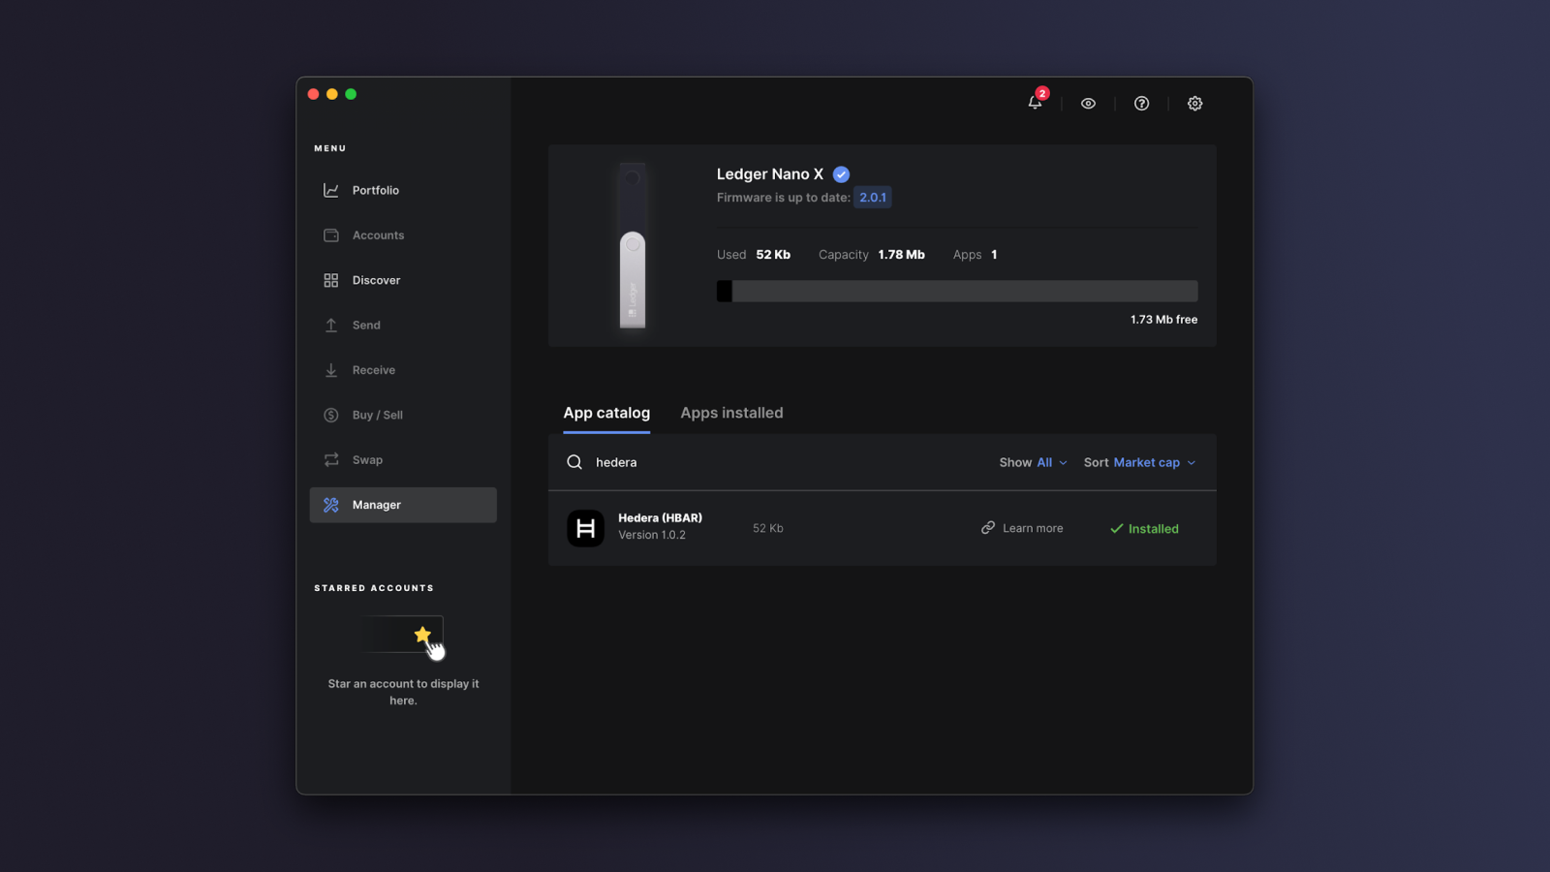Star an account to display it here

[423, 635]
